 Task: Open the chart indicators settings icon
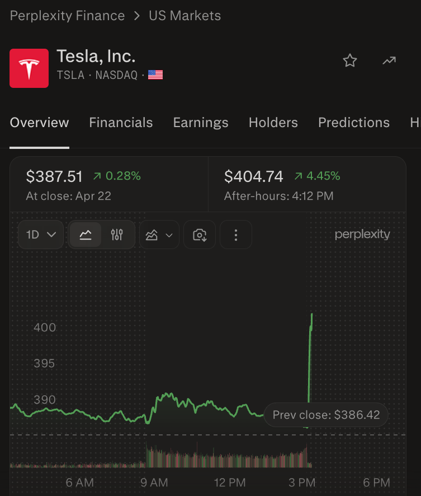[x=117, y=235]
